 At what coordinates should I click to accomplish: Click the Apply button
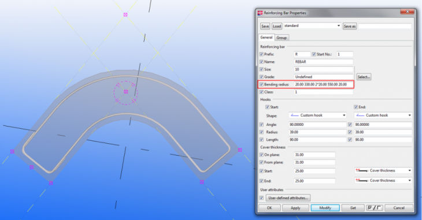295,208
